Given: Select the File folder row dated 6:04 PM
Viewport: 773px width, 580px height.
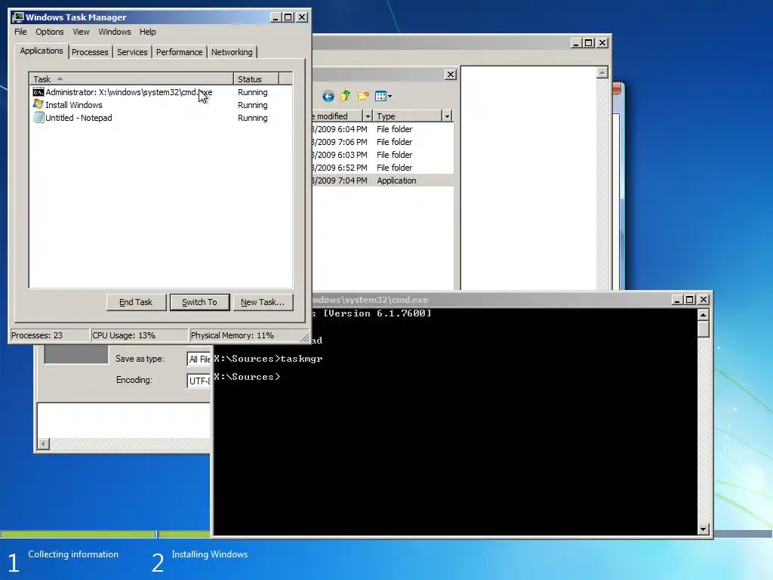Looking at the screenshot, I should click(383, 129).
